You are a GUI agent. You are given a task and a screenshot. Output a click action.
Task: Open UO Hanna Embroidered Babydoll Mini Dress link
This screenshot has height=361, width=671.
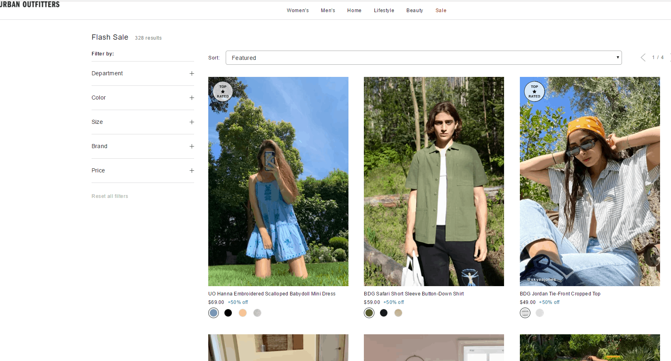tap(272, 294)
